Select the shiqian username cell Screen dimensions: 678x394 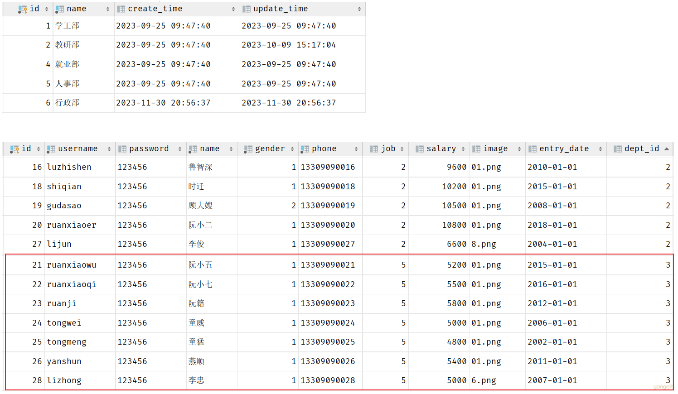[79, 187]
